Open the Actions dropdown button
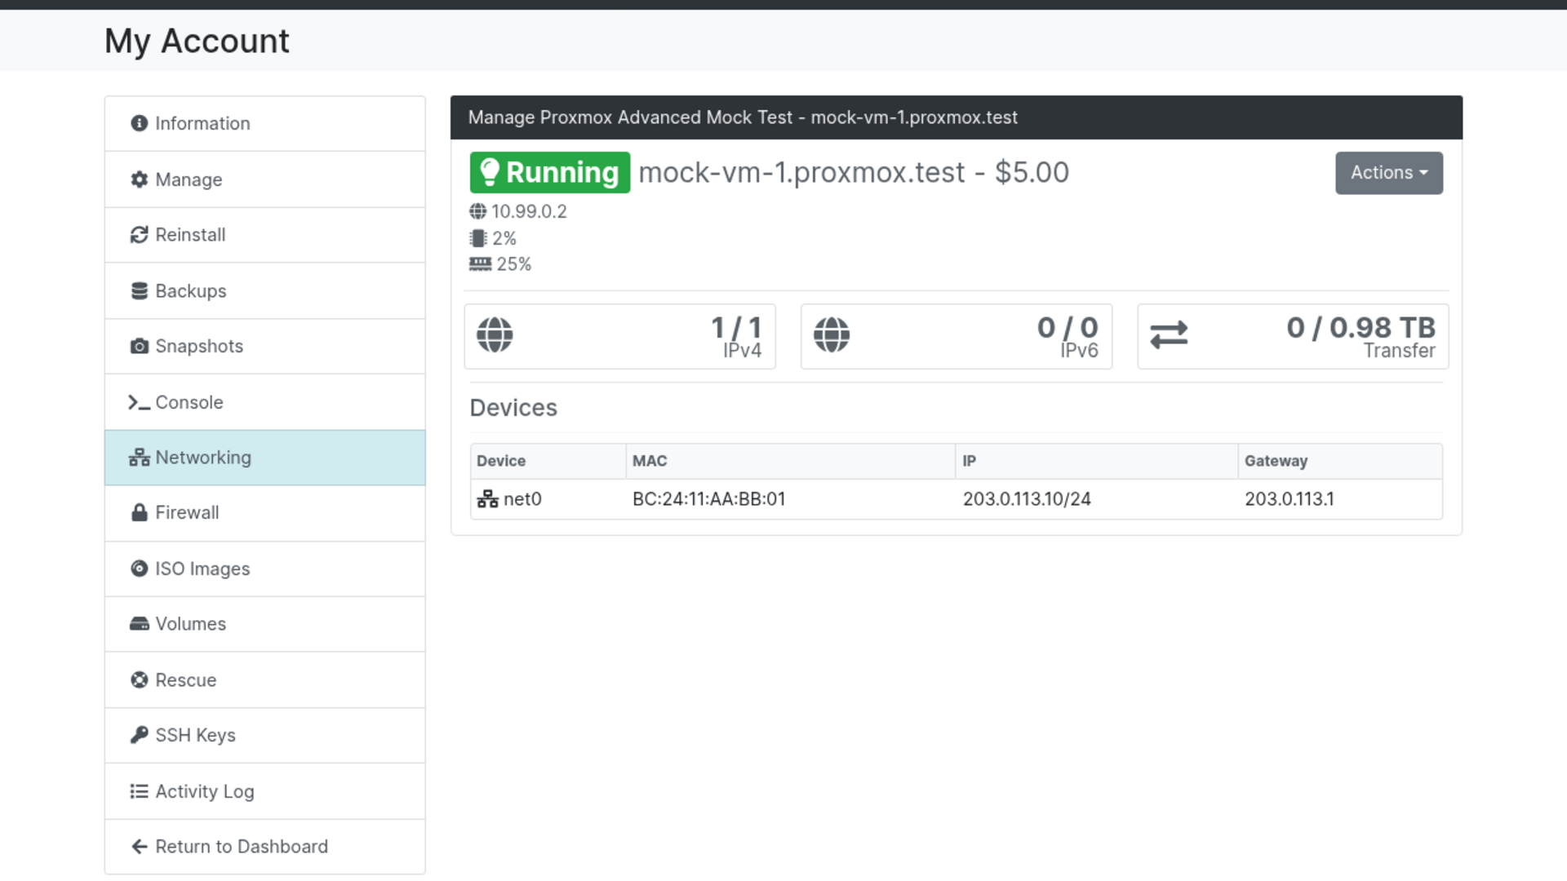 coord(1389,173)
